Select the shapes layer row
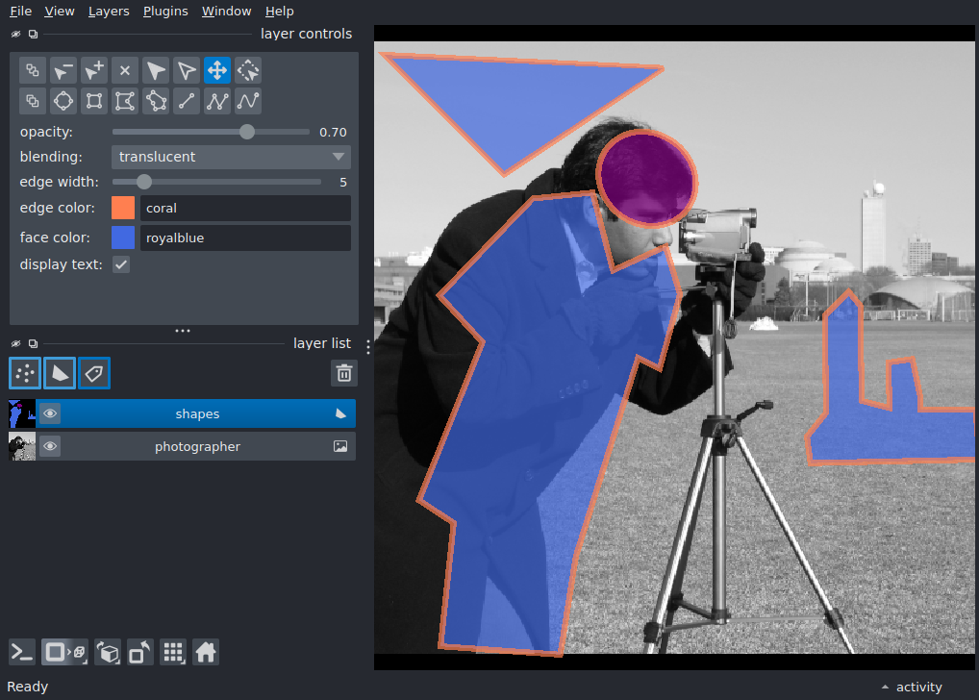Screen dimensions: 979x700 pyautogui.click(x=183, y=413)
